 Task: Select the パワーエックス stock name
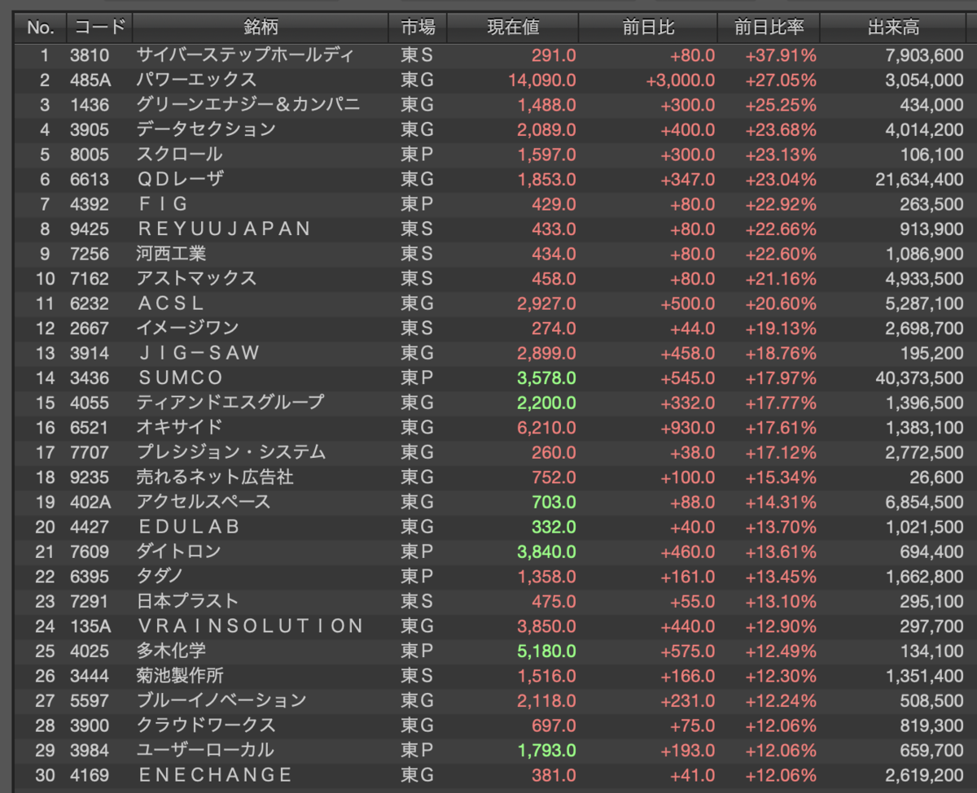pos(196,80)
